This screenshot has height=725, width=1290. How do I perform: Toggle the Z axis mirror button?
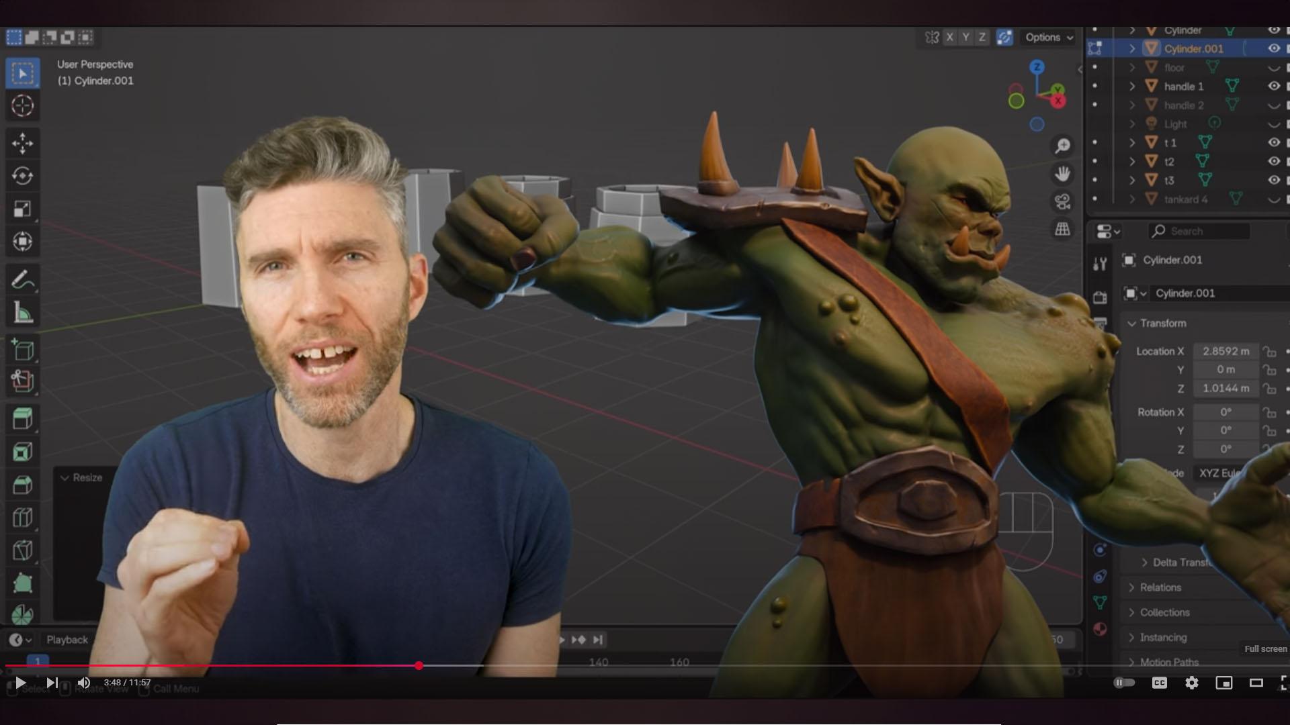[982, 38]
